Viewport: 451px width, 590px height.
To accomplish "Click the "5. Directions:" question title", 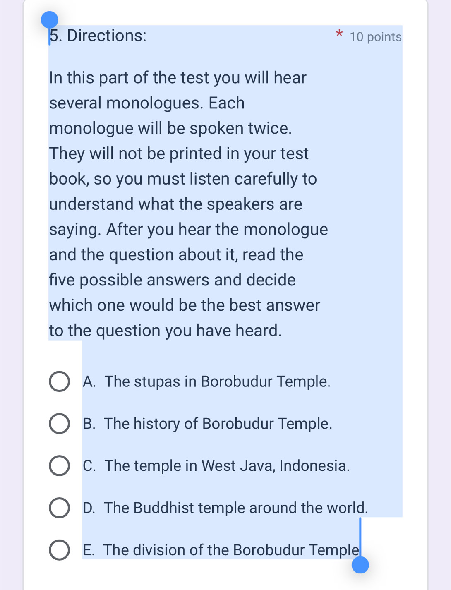I will [x=98, y=36].
